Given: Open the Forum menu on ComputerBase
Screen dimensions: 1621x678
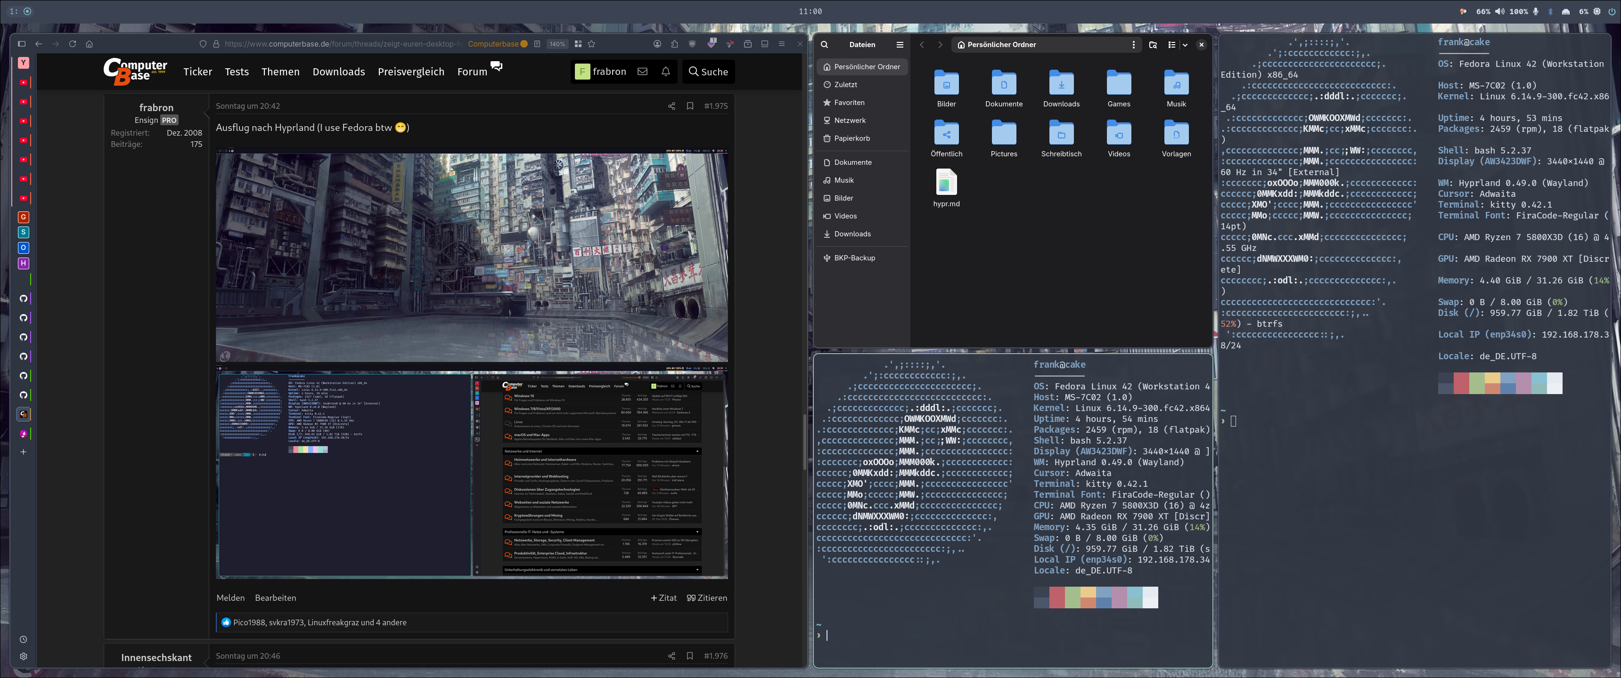Looking at the screenshot, I should point(471,72).
